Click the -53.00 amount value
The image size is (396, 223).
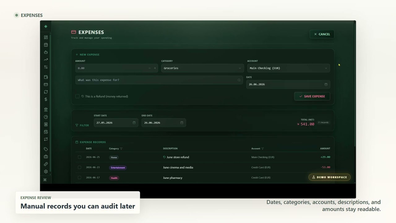point(326,167)
